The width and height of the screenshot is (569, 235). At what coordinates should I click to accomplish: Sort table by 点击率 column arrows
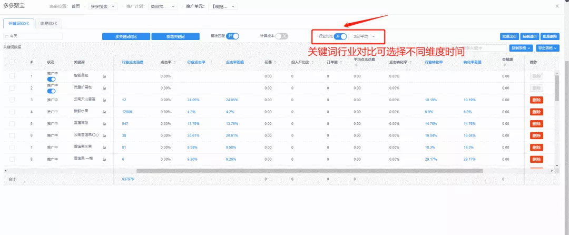click(175, 62)
